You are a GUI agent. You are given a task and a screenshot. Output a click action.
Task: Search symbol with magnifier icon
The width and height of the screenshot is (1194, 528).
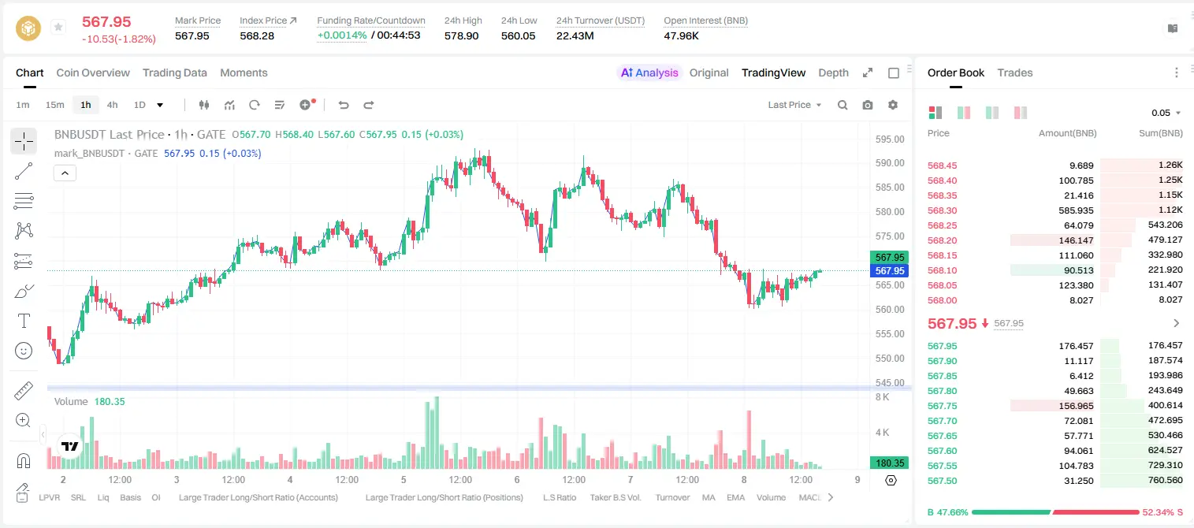(x=842, y=105)
